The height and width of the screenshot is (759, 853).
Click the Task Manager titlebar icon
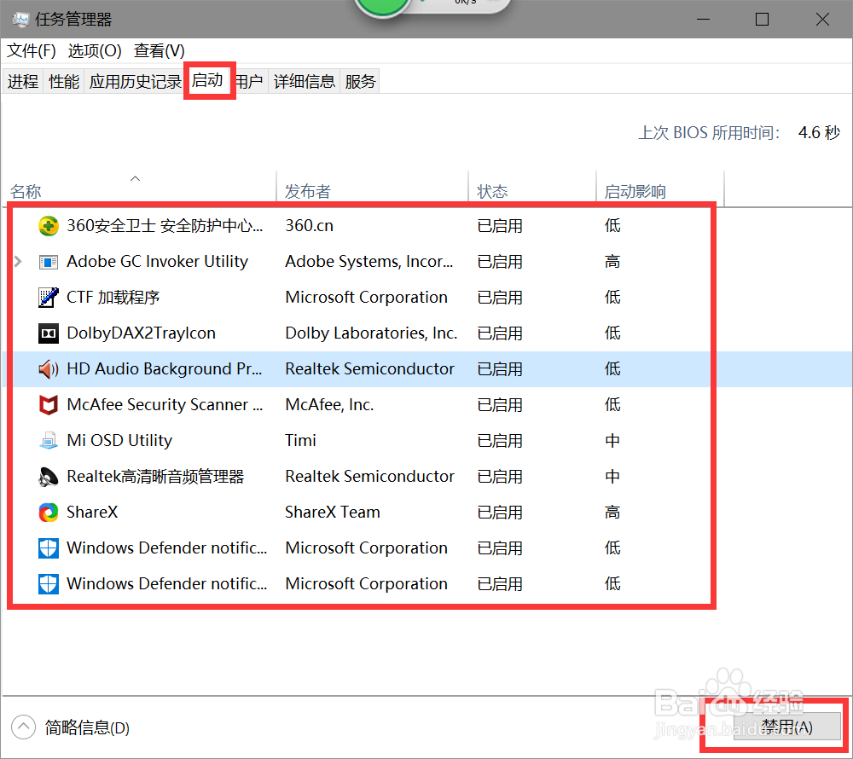(x=18, y=18)
